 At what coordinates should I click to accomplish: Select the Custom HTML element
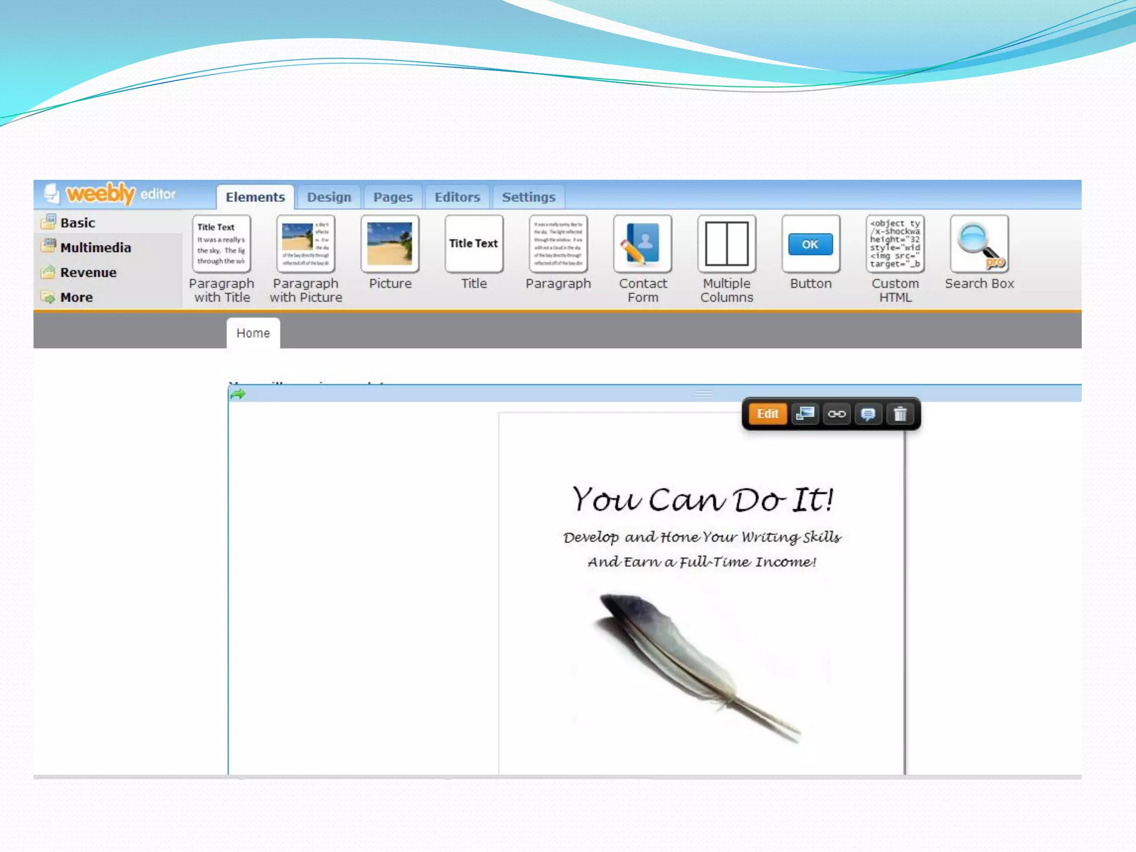895,244
